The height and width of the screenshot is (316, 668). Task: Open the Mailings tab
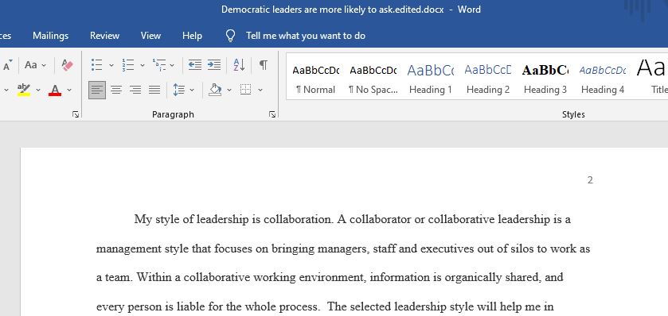[x=51, y=36]
